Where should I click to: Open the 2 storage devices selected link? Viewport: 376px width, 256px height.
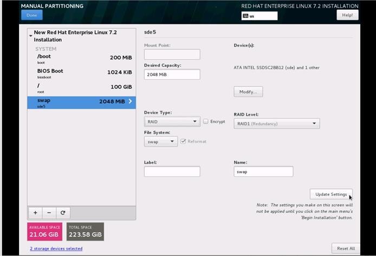[56, 248]
